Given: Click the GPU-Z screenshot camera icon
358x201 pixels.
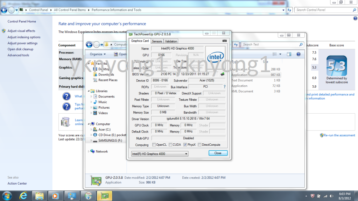Looking at the screenshot, I should (224, 41).
